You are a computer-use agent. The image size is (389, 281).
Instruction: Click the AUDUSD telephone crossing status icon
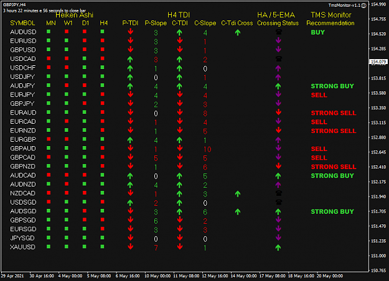coord(279,32)
